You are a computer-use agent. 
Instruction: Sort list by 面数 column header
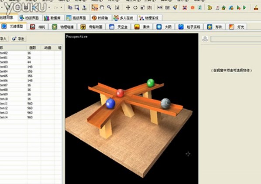(33, 48)
